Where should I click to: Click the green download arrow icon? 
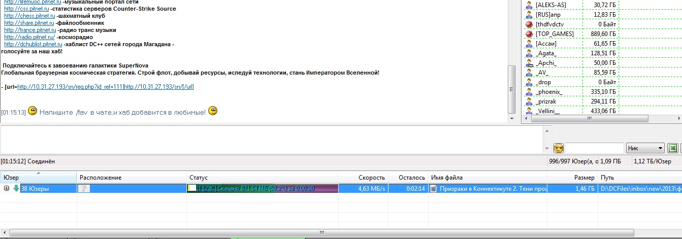[x=16, y=188]
